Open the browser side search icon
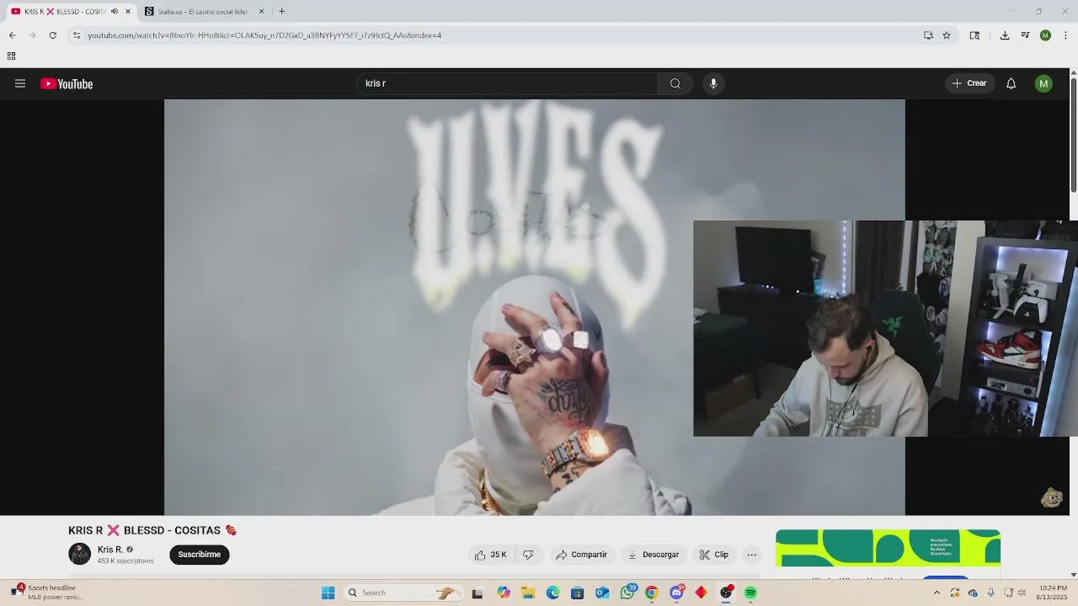1078x606 pixels. pos(974,35)
